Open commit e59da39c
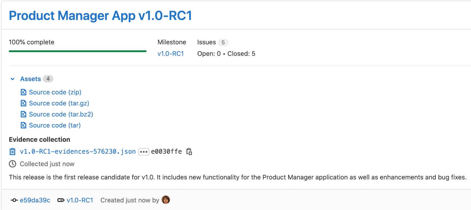Image resolution: width=471 pixels, height=210 pixels. coord(35,200)
